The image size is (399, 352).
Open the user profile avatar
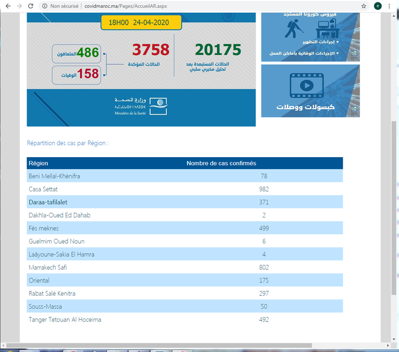pos(378,6)
